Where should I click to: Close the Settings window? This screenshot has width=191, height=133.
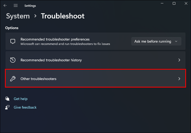click(186, 3)
